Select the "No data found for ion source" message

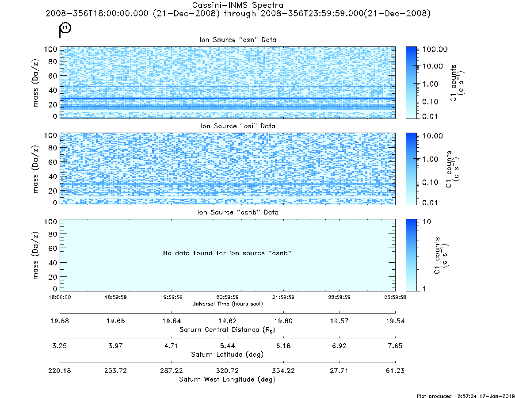[x=227, y=253]
